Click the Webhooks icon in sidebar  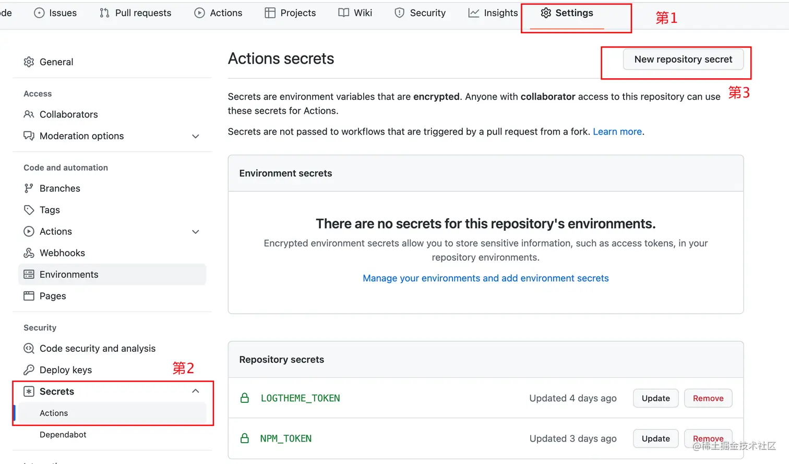[x=29, y=253]
